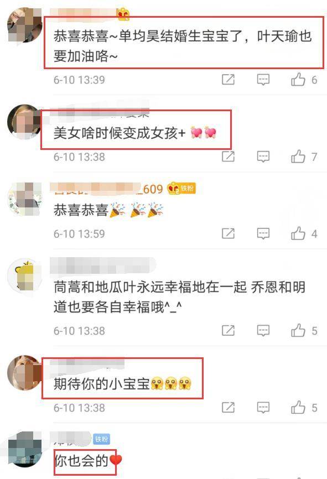Like the 恭喜恭喜 party popper comment
Screen dimensions: 327x479
click(x=298, y=234)
